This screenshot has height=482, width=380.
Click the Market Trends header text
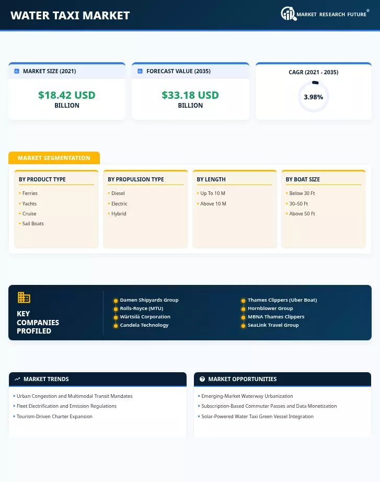(x=46, y=379)
